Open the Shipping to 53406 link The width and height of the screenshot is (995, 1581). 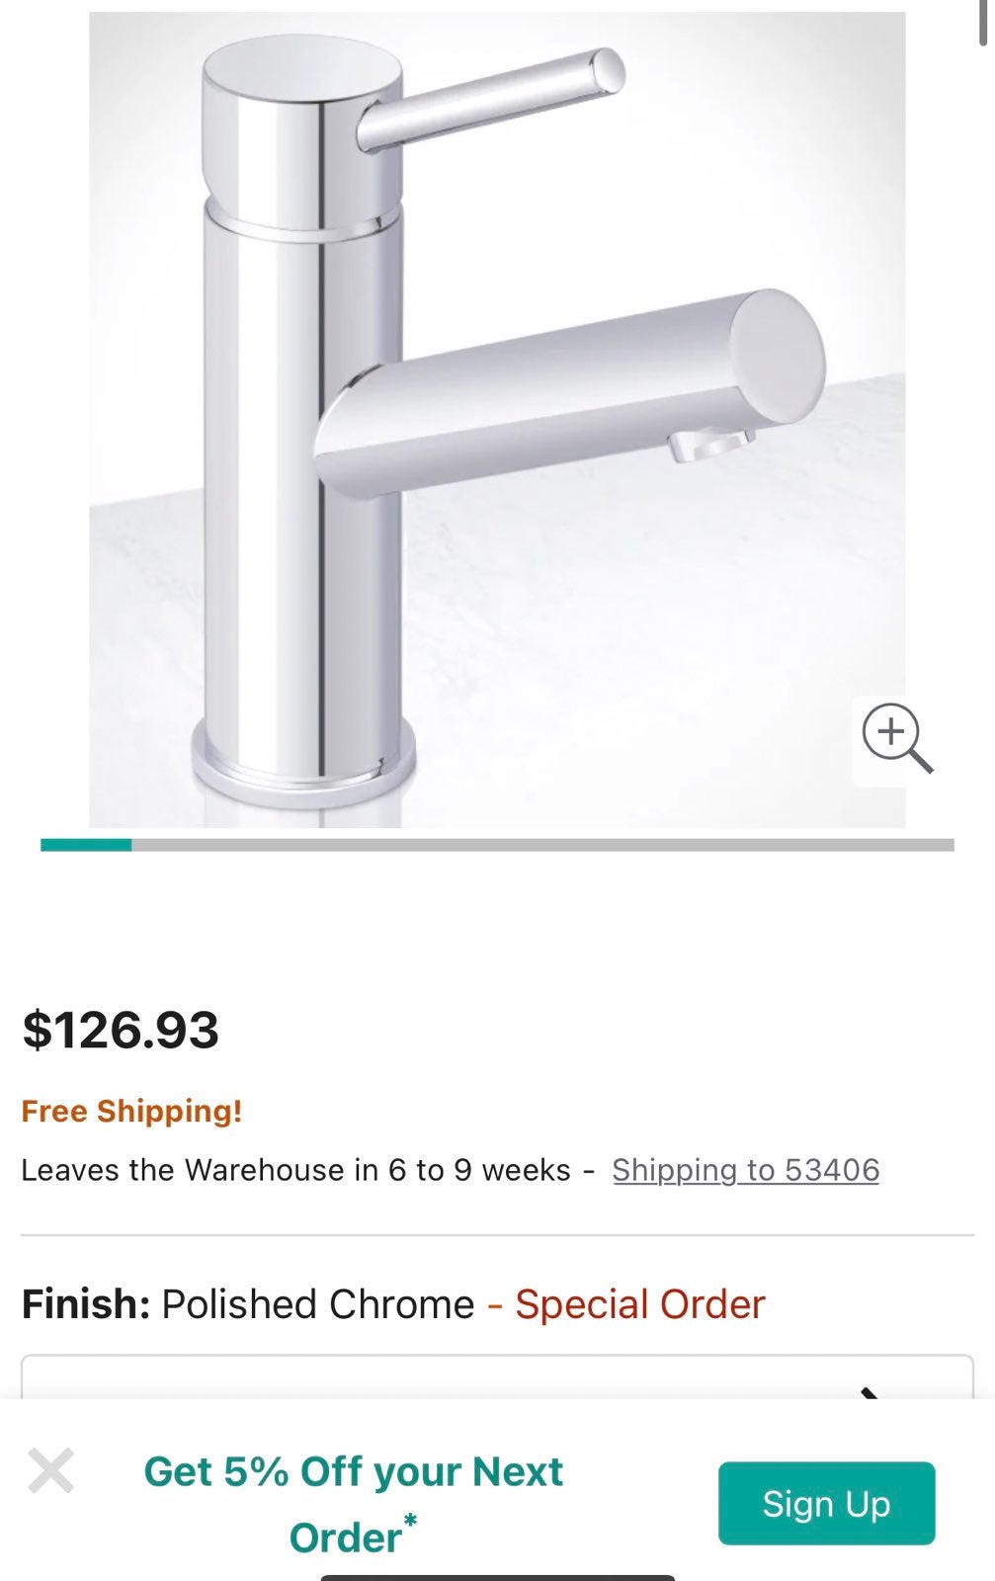pyautogui.click(x=746, y=1170)
